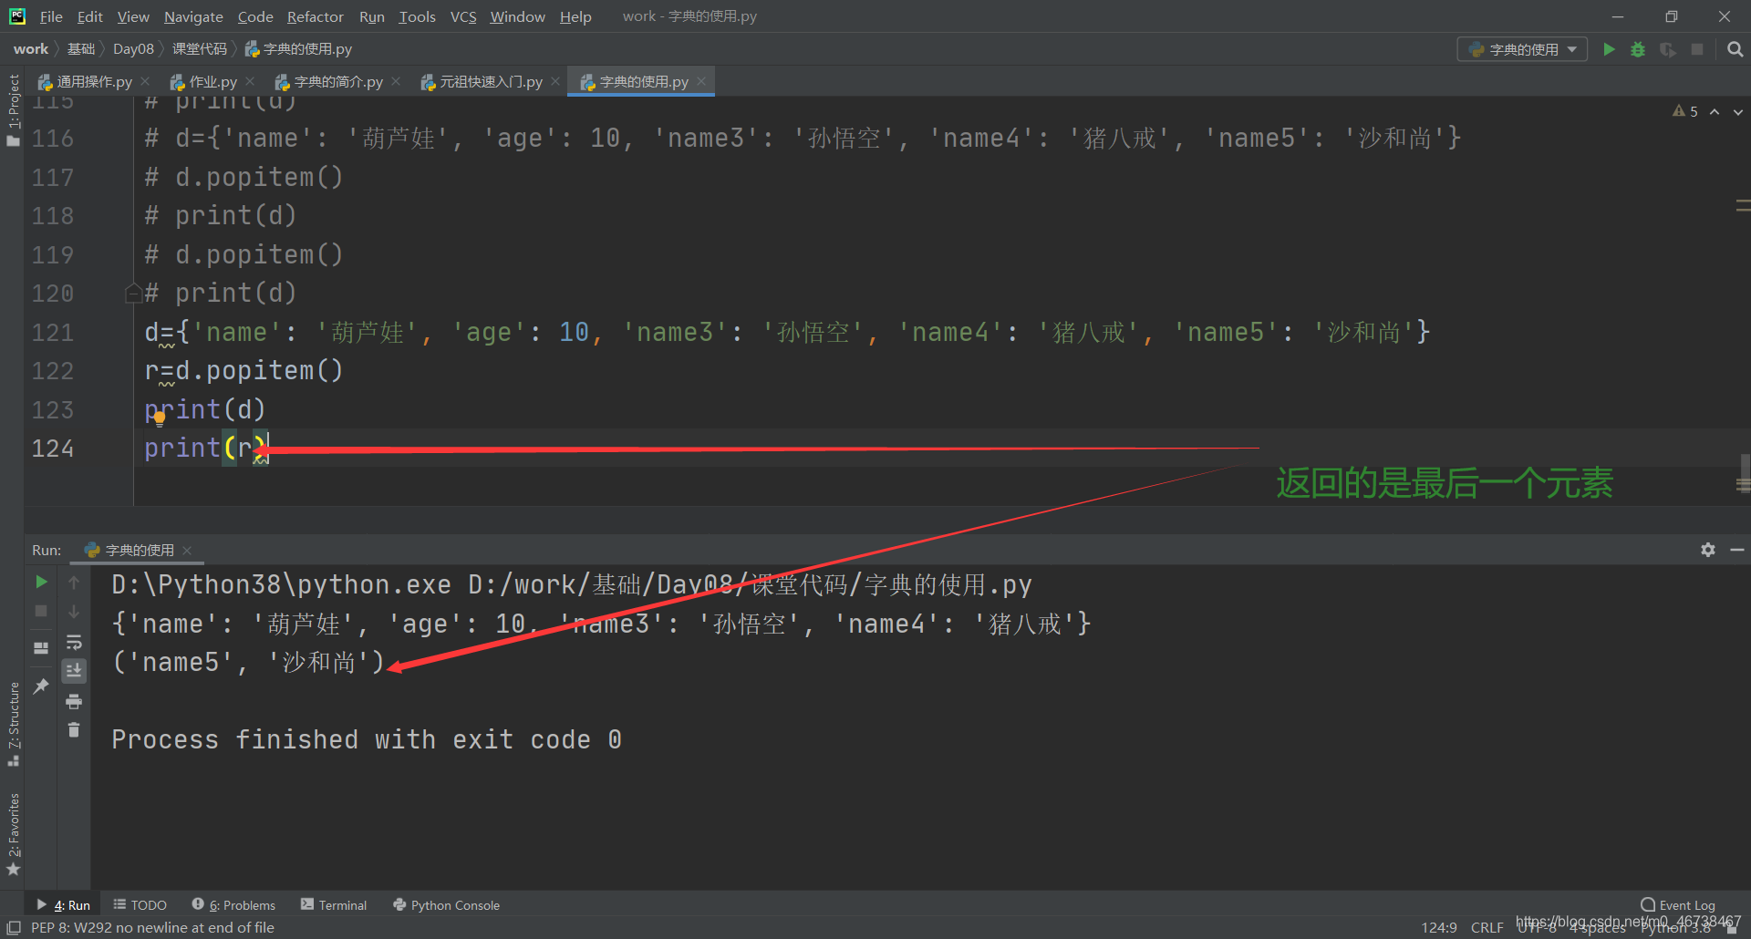Run with coverage icon in toolbar

click(1668, 49)
